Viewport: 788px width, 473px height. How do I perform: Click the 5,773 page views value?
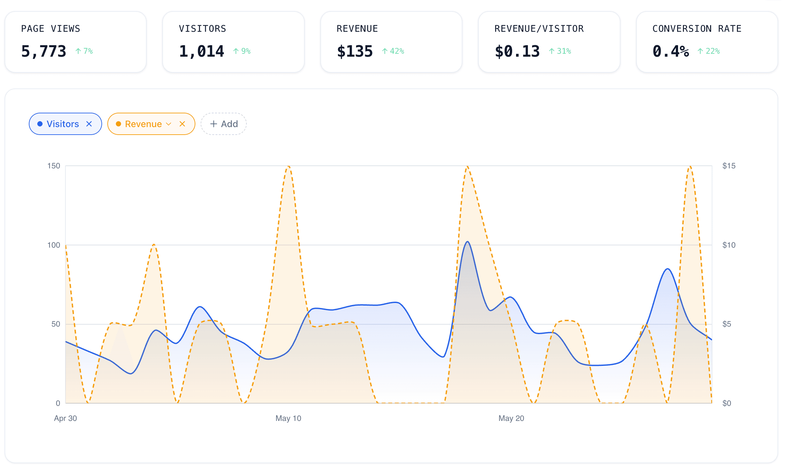tap(44, 51)
